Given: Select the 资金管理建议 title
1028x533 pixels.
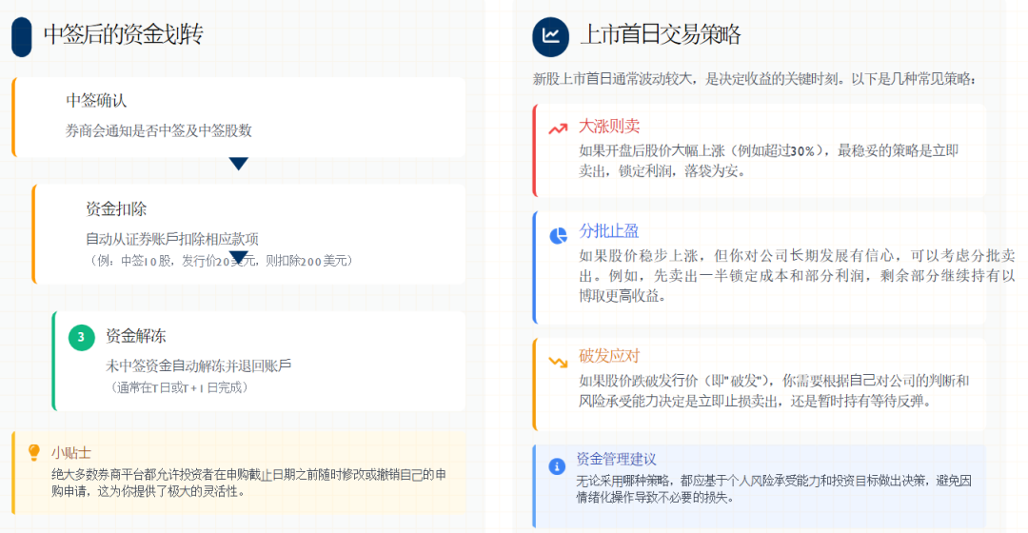Looking at the screenshot, I should (x=616, y=459).
